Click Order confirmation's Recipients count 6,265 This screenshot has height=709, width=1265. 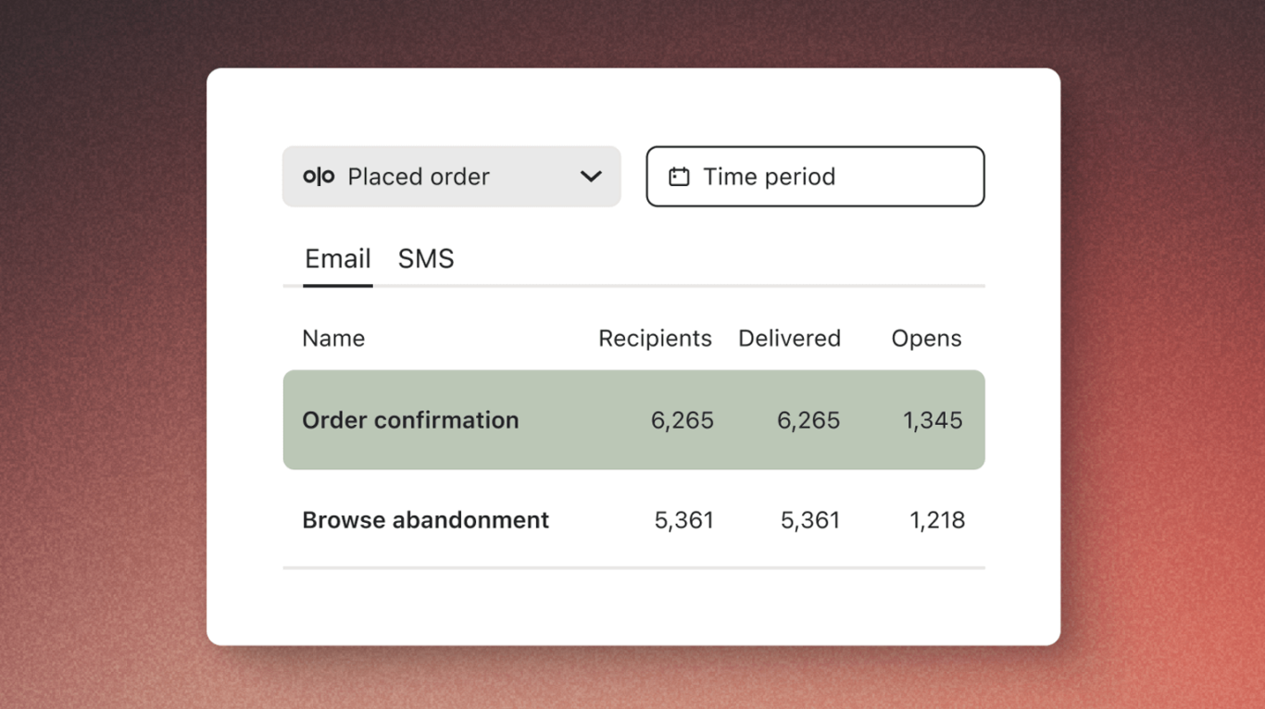[x=683, y=419]
